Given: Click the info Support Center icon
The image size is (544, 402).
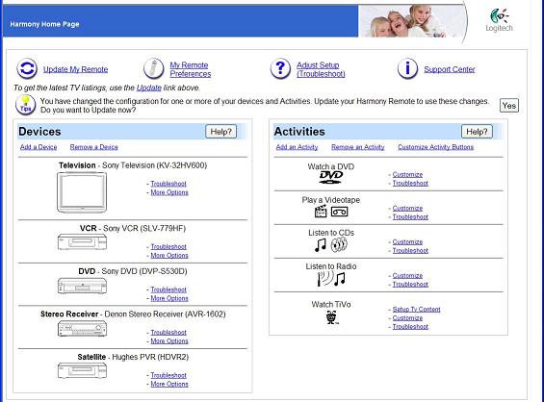Looking at the screenshot, I should point(407,68).
